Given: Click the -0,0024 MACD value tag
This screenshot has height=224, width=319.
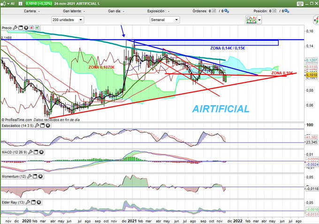Looking at the screenshot, I should click(x=312, y=165).
